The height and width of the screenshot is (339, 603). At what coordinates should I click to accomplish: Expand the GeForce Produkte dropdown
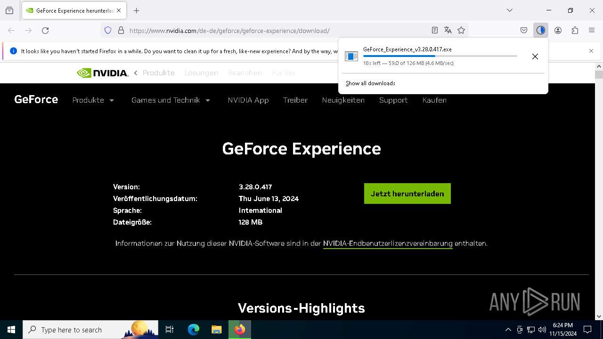coord(93,100)
